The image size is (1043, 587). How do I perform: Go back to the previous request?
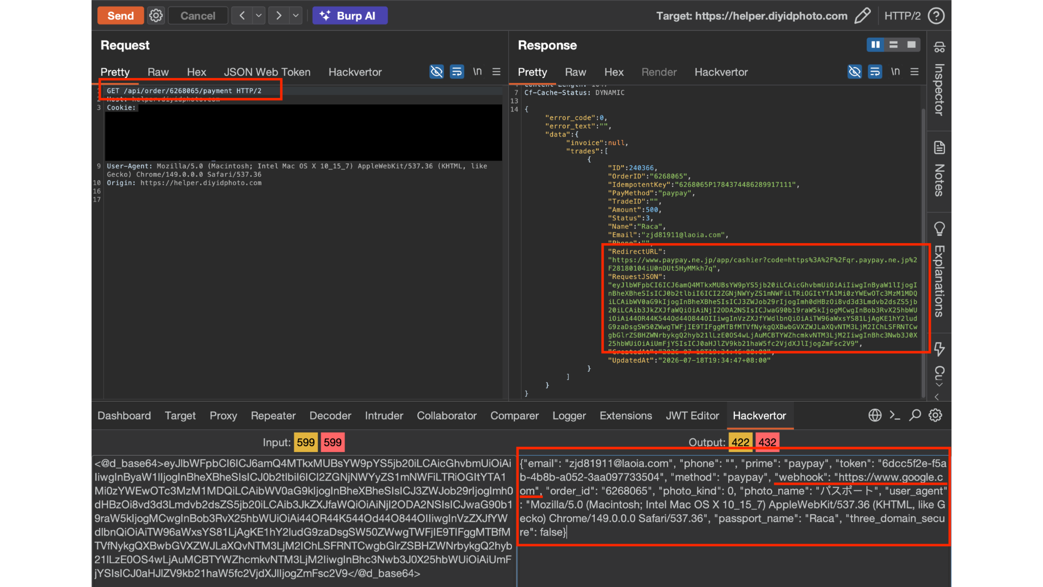point(242,16)
